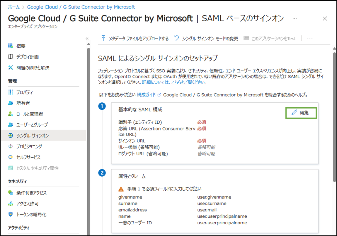The width and height of the screenshot is (337, 236).
Task: Click the プロパティ bars icon
Action: (x=11, y=92)
